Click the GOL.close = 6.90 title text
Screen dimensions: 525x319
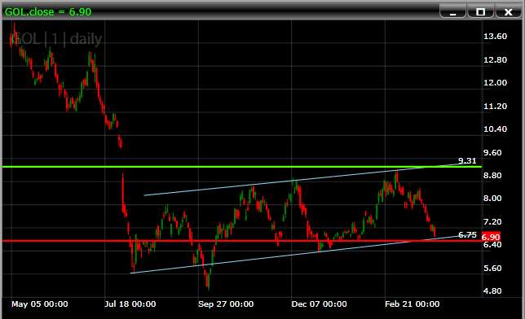(48, 12)
